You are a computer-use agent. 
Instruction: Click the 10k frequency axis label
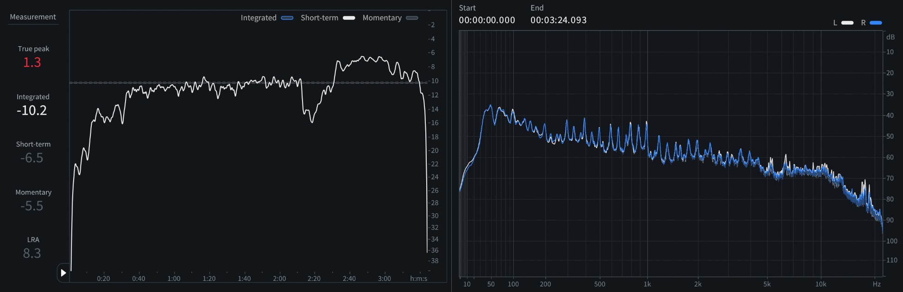(821, 284)
